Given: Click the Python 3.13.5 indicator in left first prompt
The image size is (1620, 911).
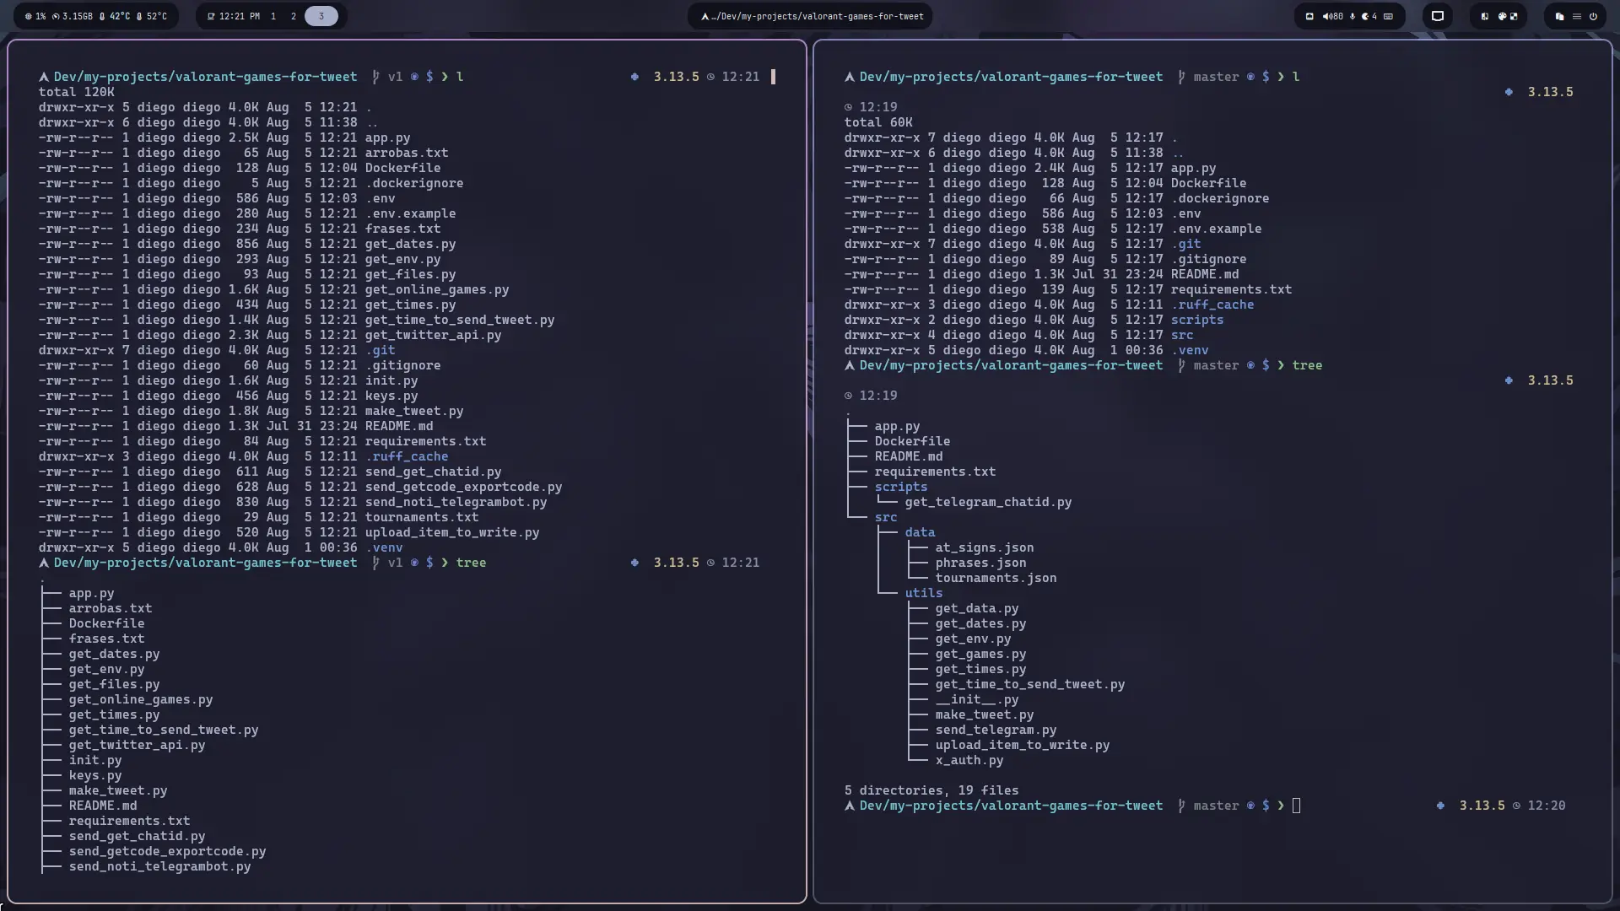Looking at the screenshot, I should coord(666,77).
